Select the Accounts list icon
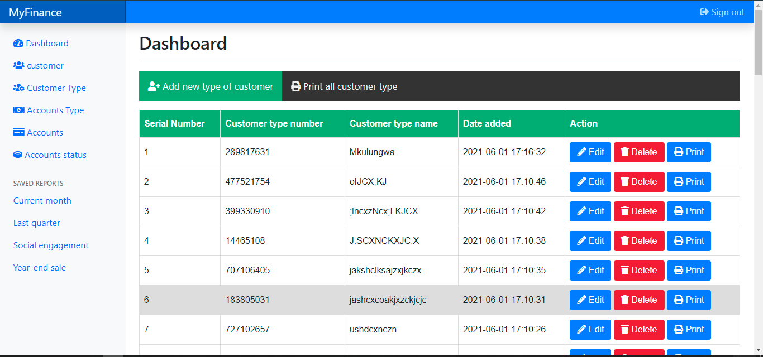Screen dimensions: 763x357 pyautogui.click(x=18, y=132)
